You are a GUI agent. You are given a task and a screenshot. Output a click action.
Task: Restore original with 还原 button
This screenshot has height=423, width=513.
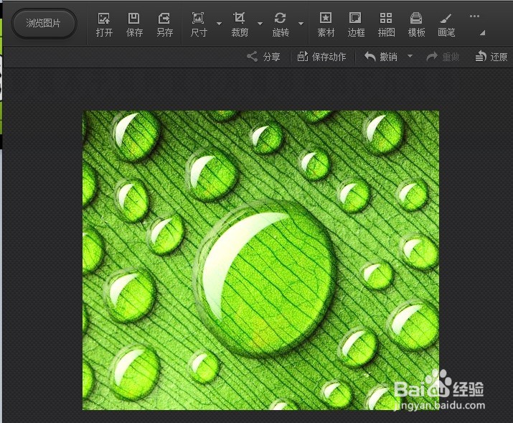(x=491, y=57)
